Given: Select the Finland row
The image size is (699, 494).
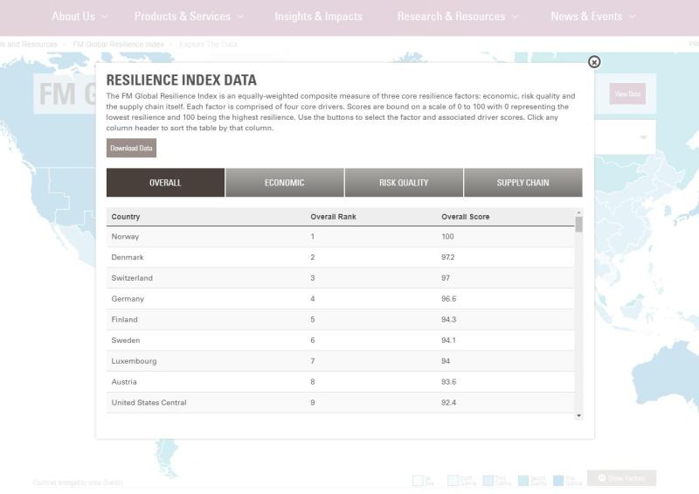Looking at the screenshot, I should (x=340, y=319).
